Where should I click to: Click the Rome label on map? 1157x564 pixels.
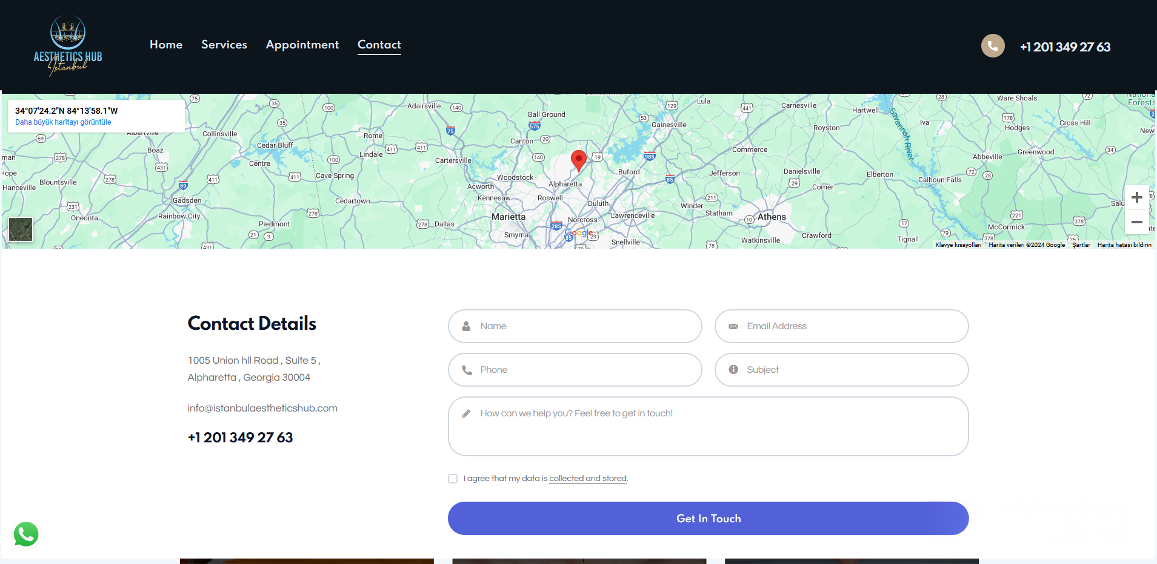tap(373, 136)
